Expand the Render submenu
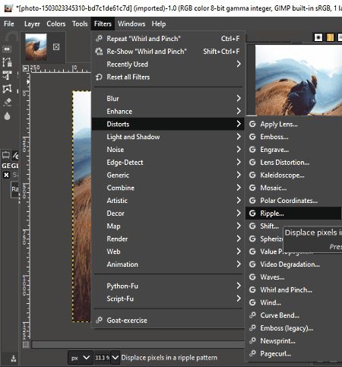 168,239
